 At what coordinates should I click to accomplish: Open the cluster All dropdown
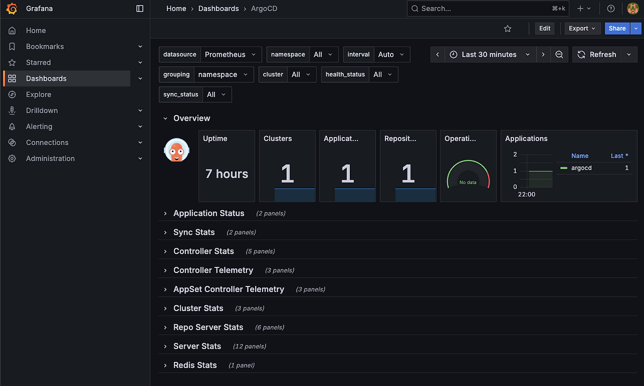pyautogui.click(x=302, y=74)
